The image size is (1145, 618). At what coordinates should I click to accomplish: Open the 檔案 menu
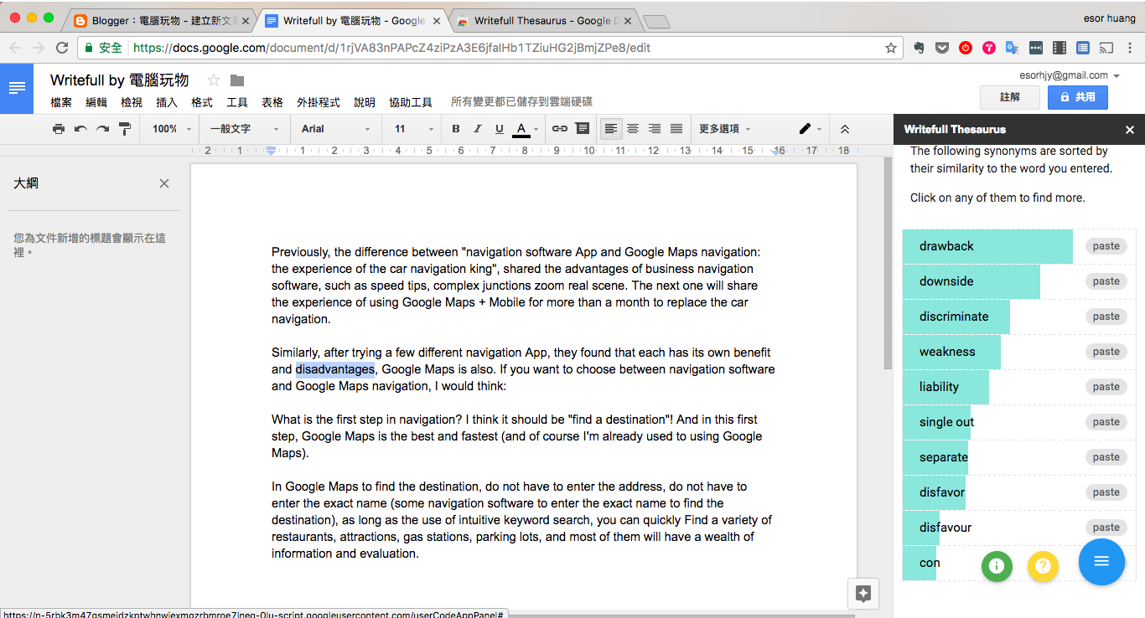point(61,102)
